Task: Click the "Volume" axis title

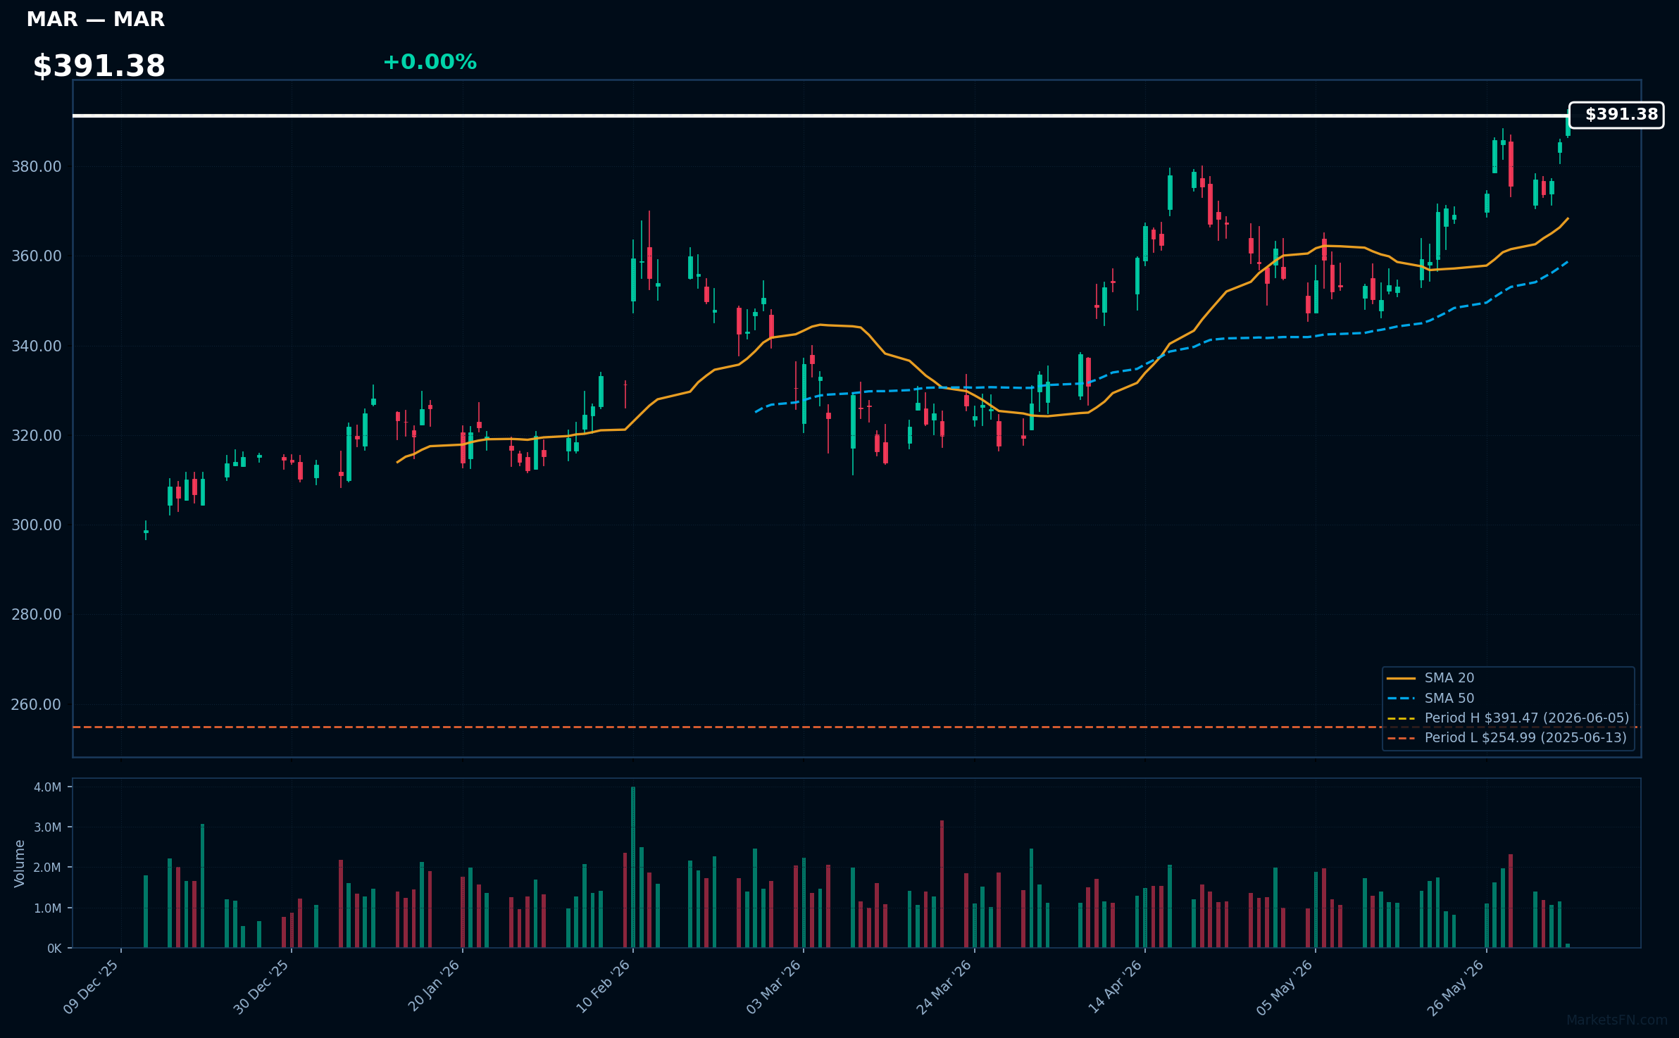Action: pyautogui.click(x=20, y=863)
